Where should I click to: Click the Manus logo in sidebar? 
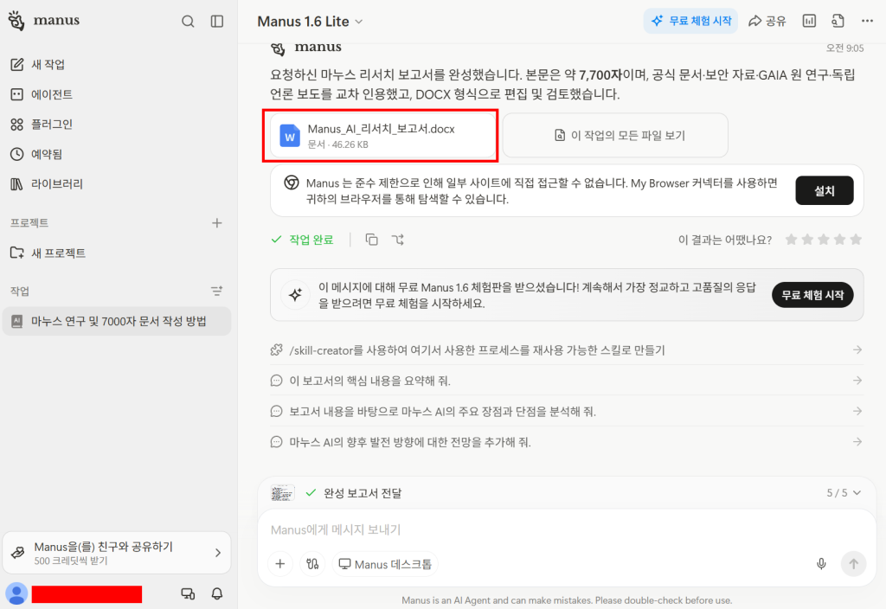click(44, 21)
